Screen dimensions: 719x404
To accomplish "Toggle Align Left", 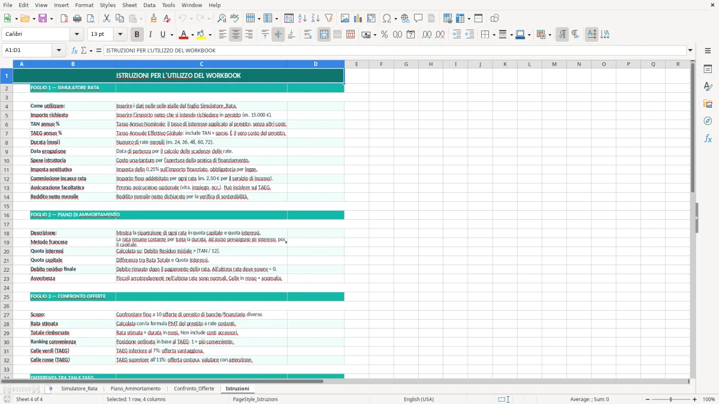I will click(x=222, y=35).
